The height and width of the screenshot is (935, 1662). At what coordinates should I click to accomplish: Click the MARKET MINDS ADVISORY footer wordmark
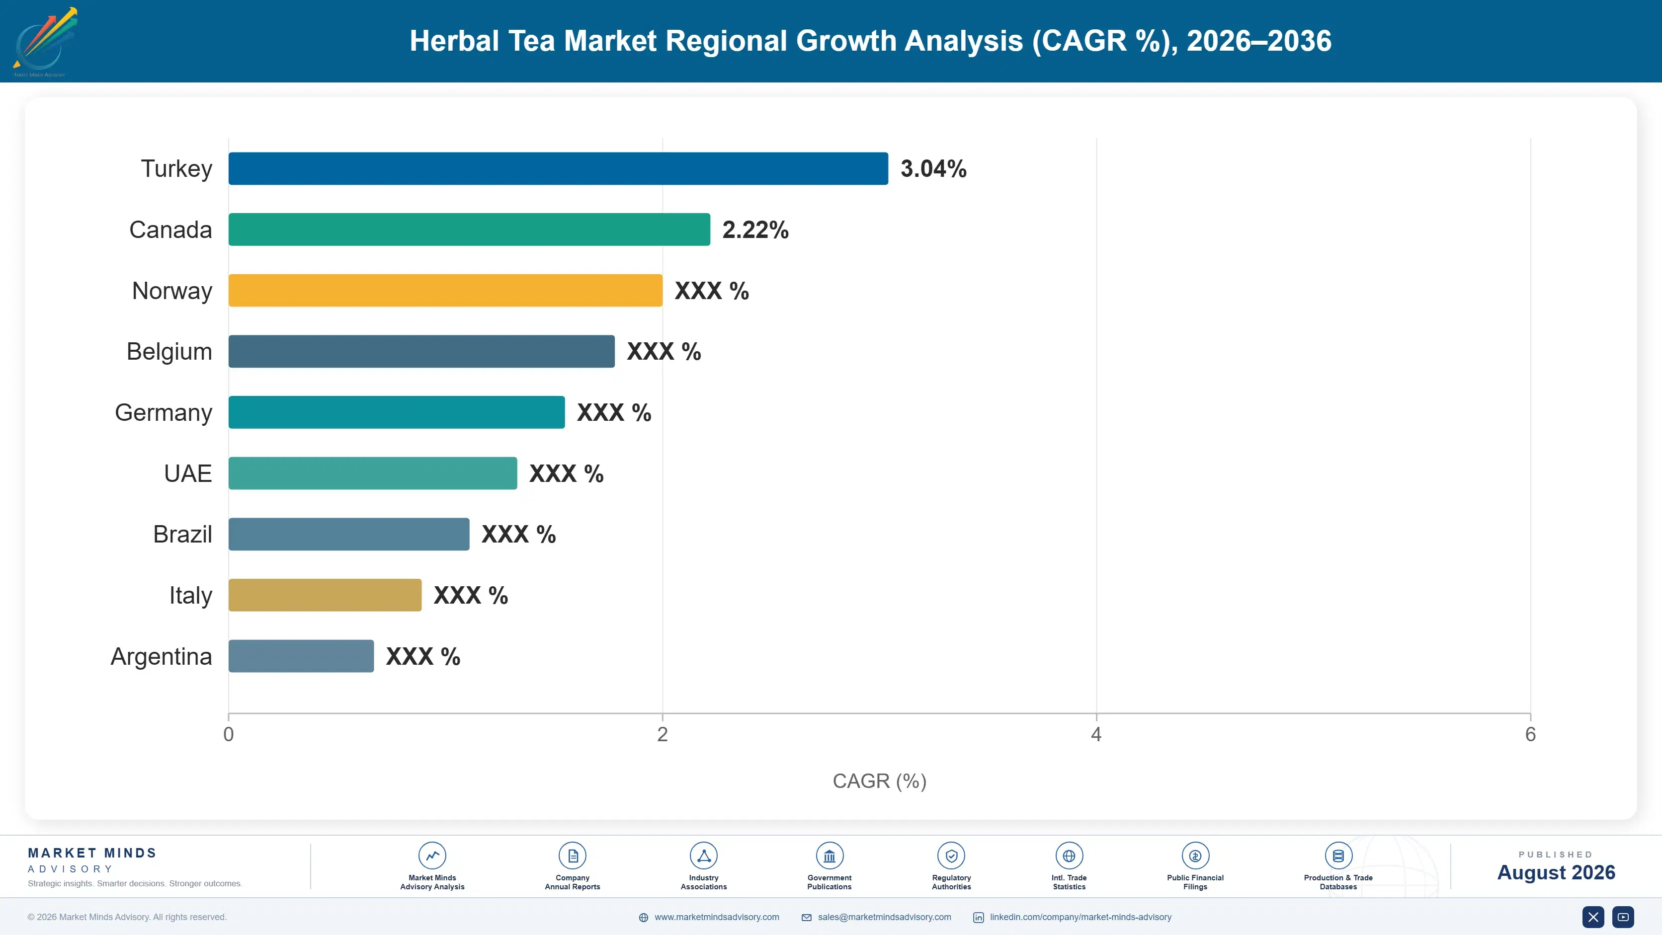coord(92,860)
